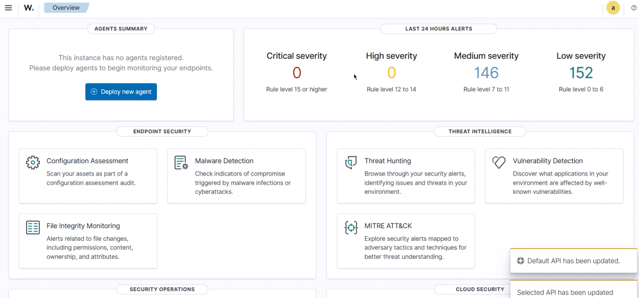This screenshot has width=639, height=298.
Task: Click the CLOUD SECURITY section header
Action: (x=480, y=289)
